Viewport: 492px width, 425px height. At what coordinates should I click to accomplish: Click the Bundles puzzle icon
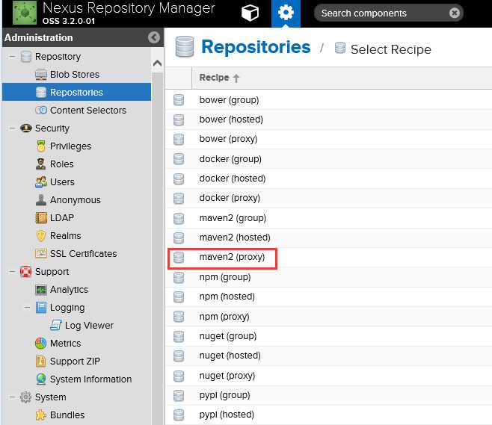point(41,415)
